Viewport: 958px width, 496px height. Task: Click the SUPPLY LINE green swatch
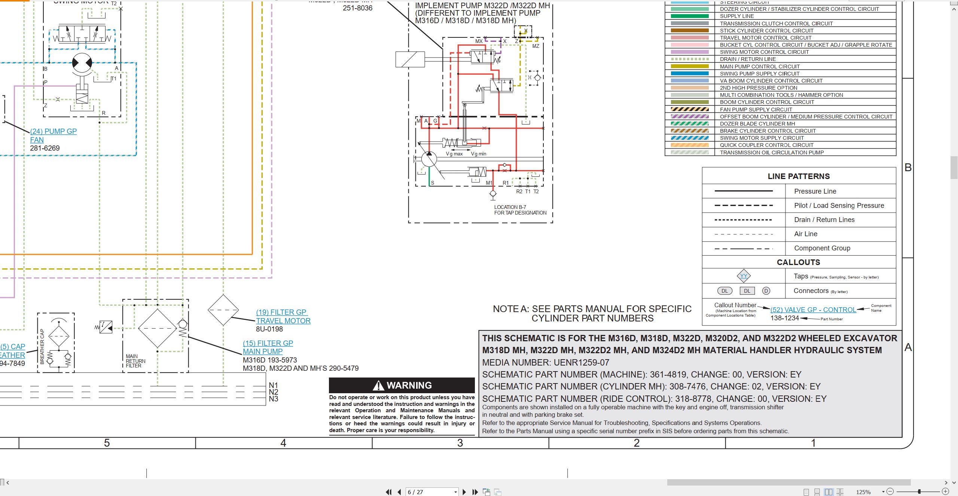point(690,16)
